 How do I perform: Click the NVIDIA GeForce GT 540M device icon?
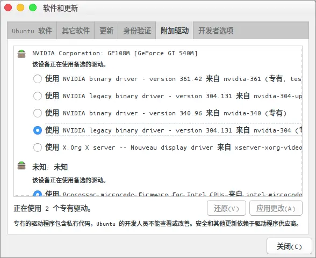(21, 54)
